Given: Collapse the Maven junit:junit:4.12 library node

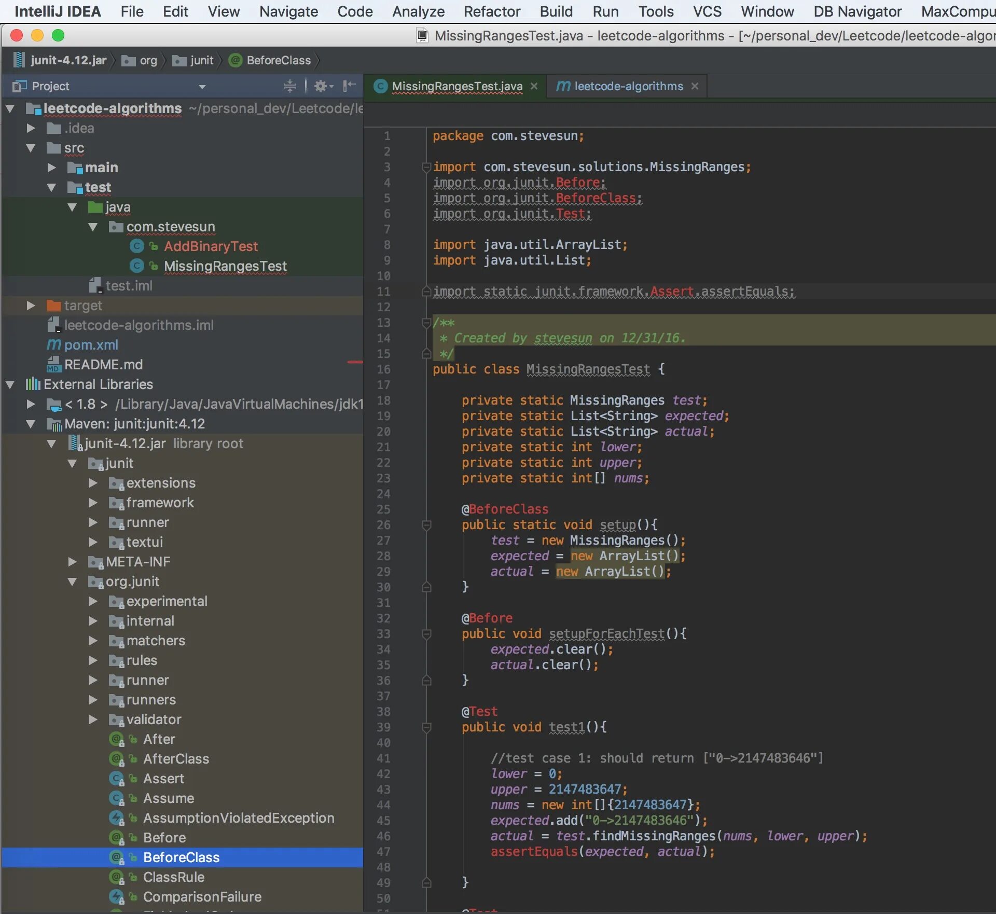Looking at the screenshot, I should tap(31, 423).
